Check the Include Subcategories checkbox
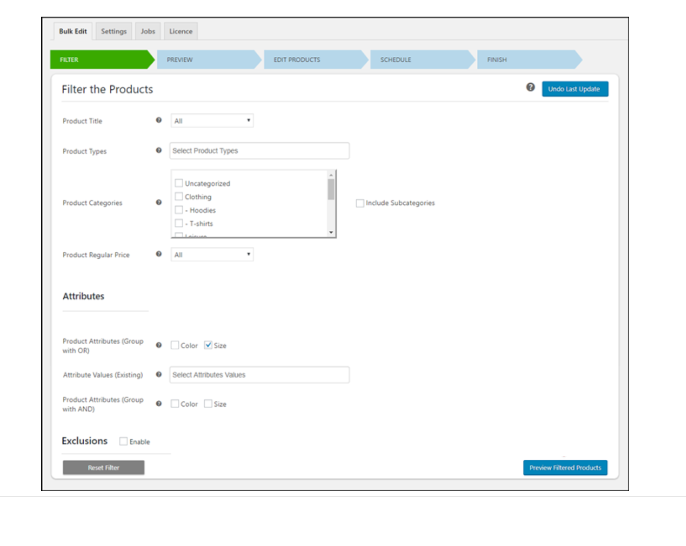 tap(361, 203)
